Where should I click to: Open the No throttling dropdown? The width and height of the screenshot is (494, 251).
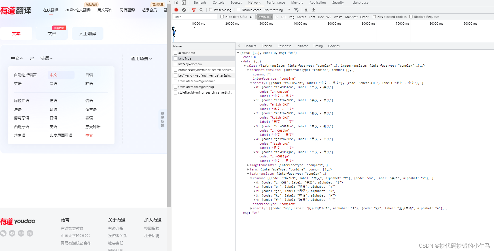coord(277,10)
